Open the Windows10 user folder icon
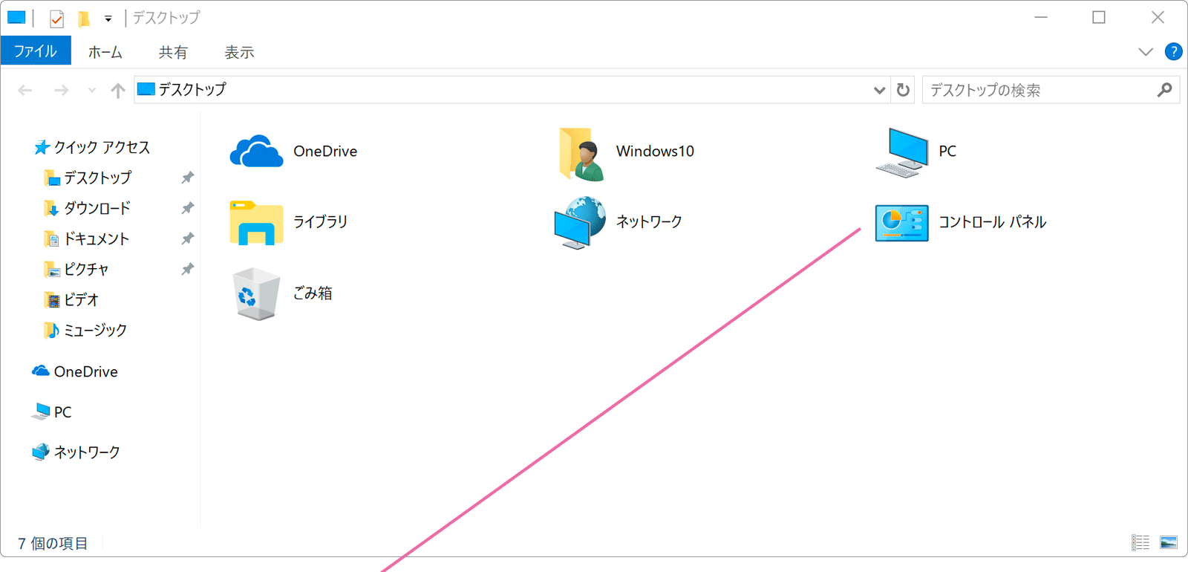The width and height of the screenshot is (1188, 572). click(581, 154)
